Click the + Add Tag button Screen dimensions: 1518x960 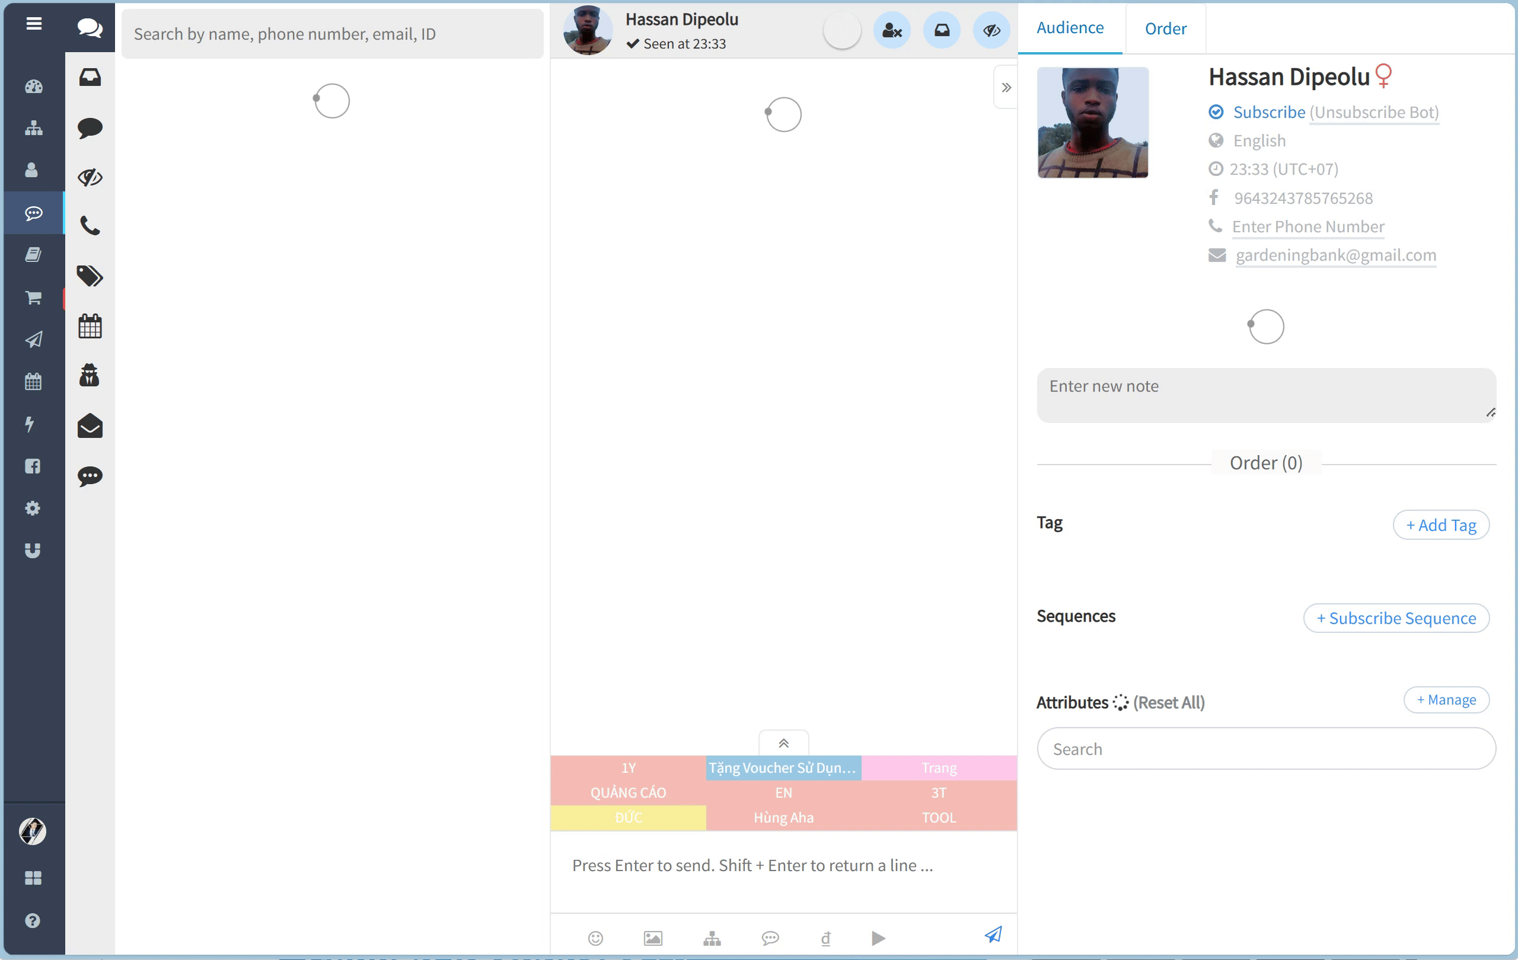[1440, 524]
